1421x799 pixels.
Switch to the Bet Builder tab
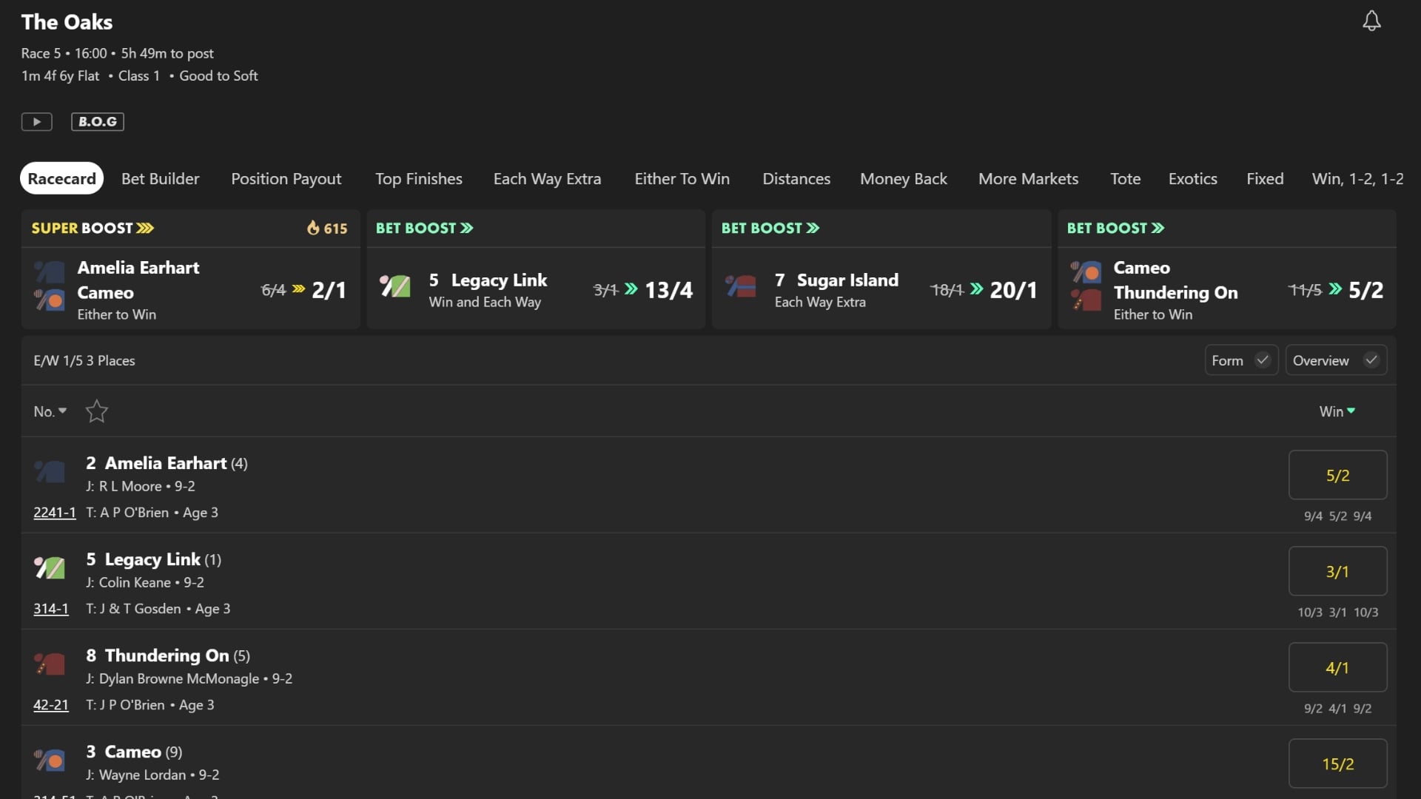tap(160, 178)
